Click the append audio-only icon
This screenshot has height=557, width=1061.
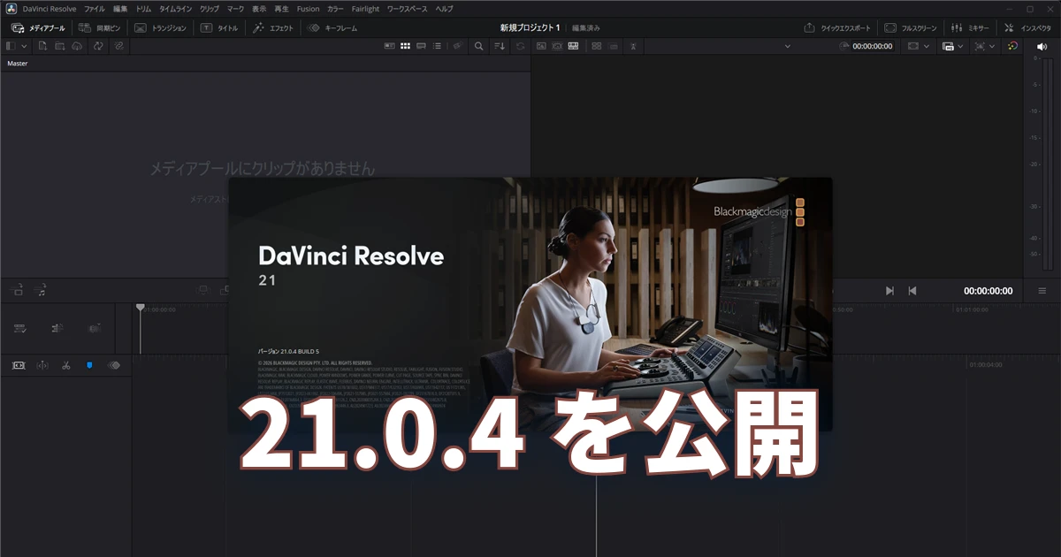point(40,289)
